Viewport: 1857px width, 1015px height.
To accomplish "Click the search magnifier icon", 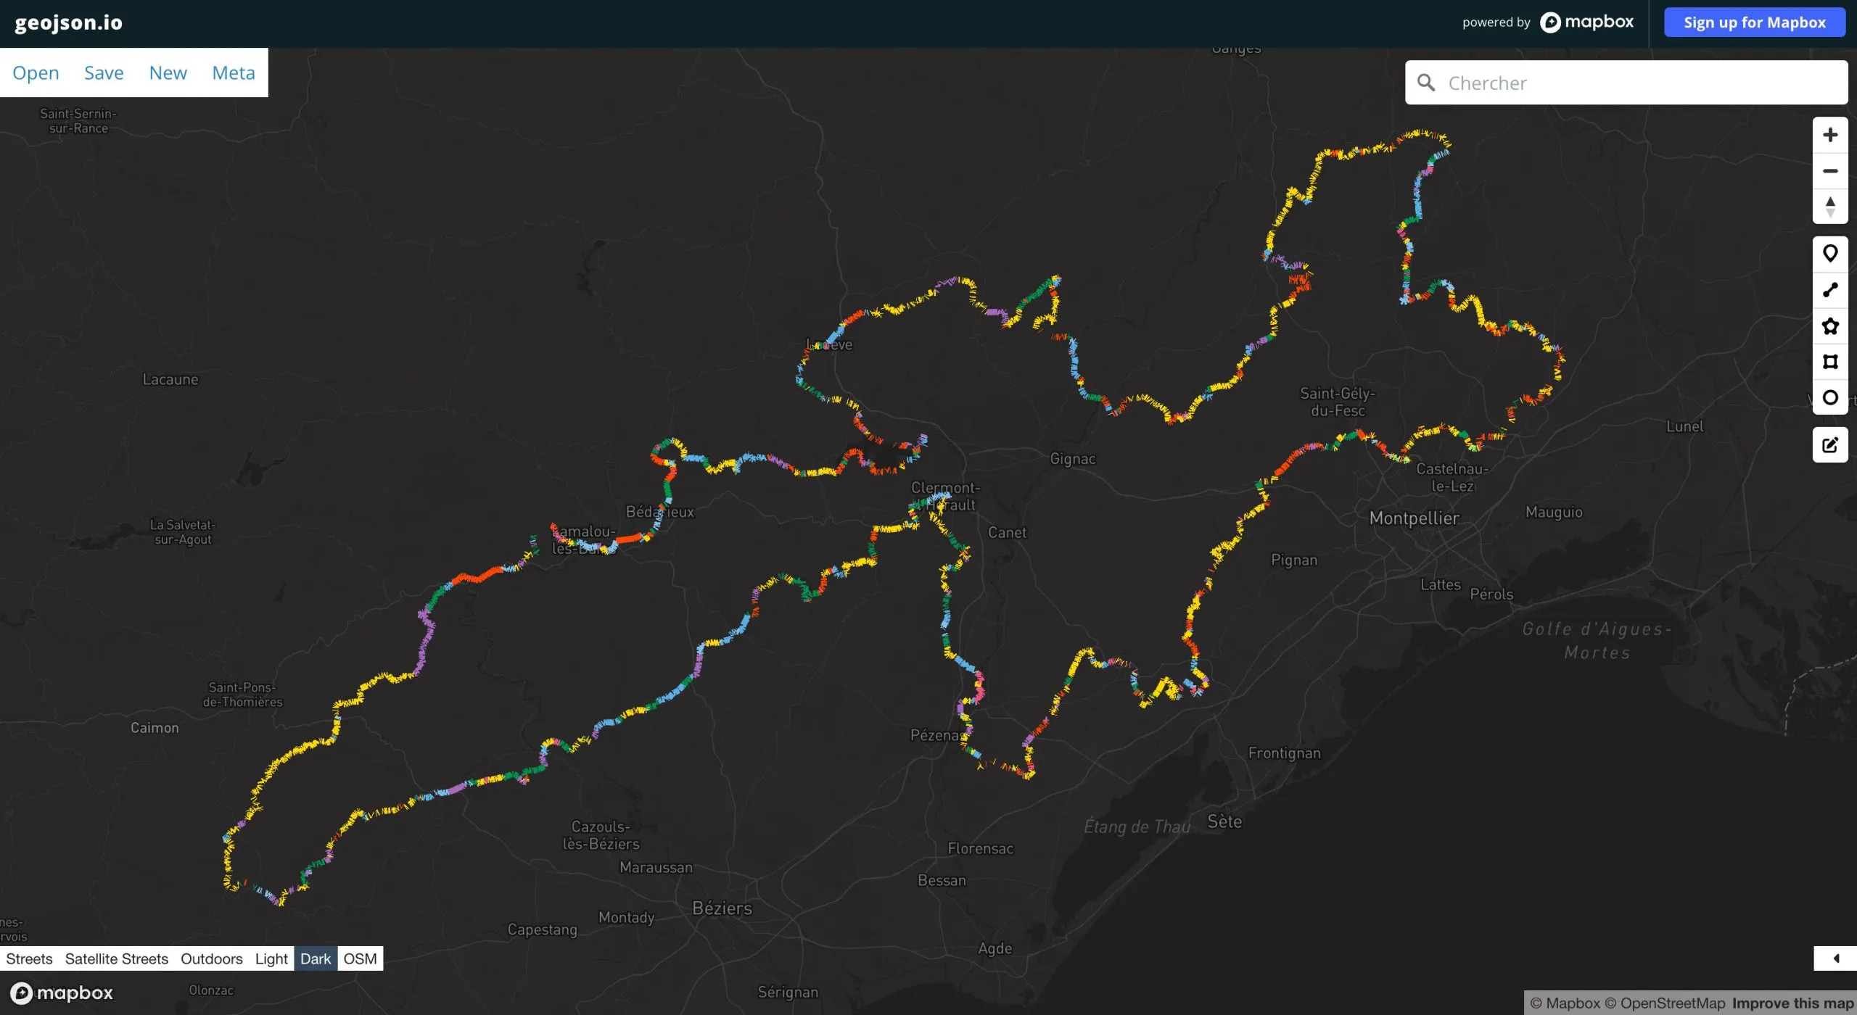I will (x=1426, y=83).
